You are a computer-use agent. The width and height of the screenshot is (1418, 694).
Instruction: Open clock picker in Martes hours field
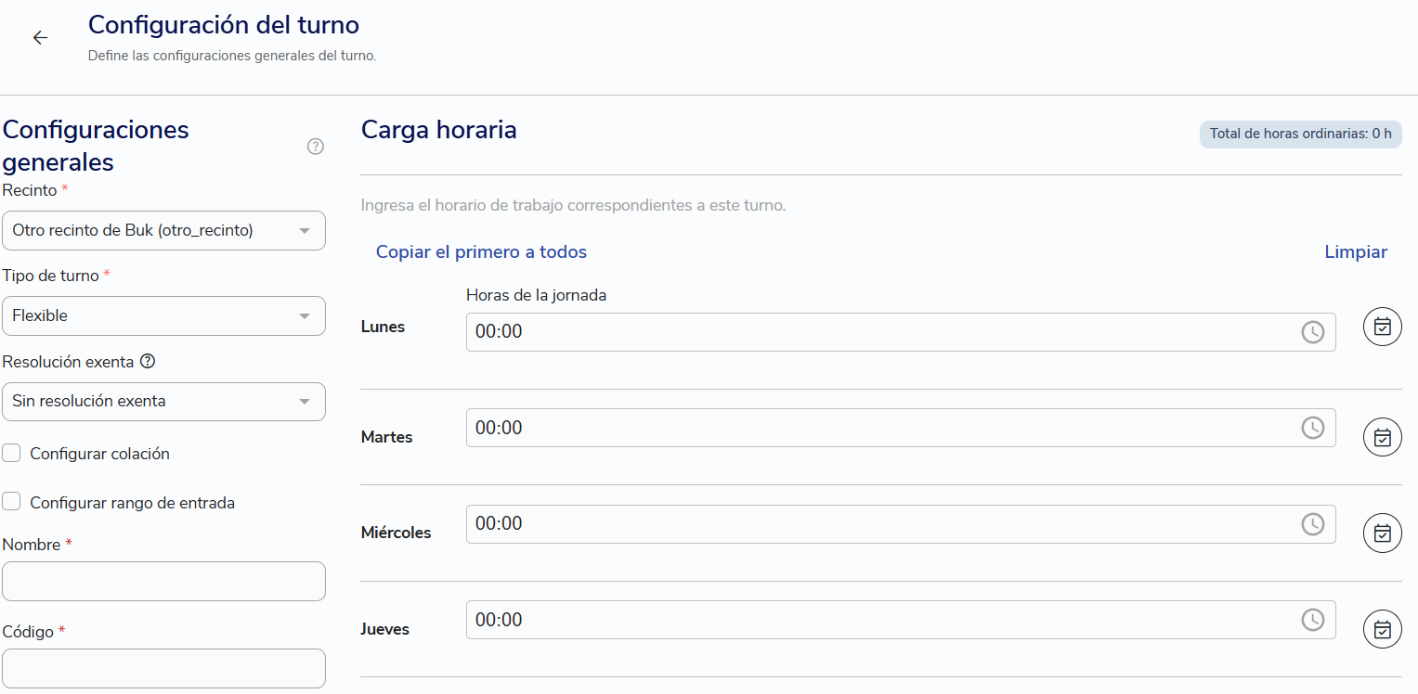[1312, 428]
